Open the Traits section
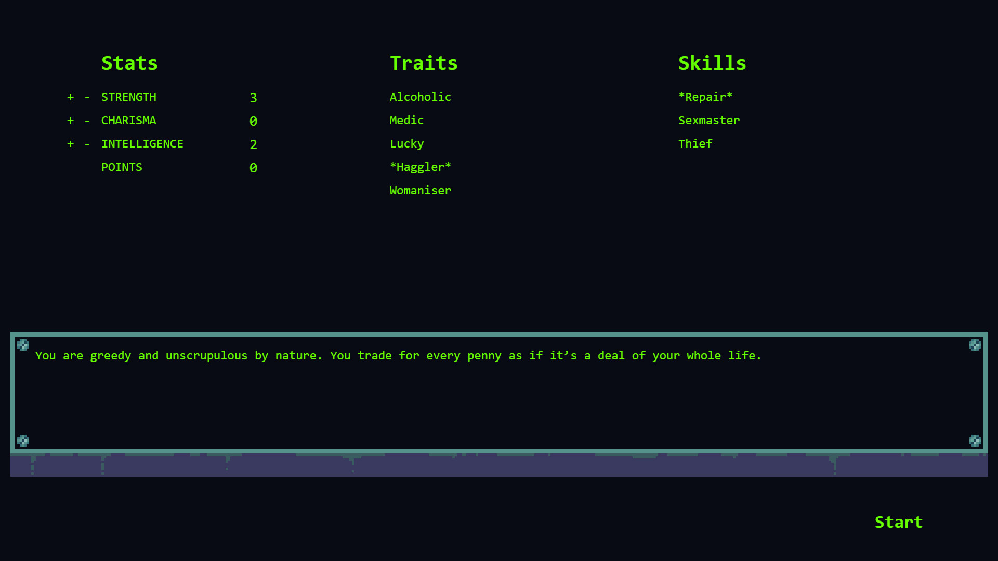The height and width of the screenshot is (561, 998). click(424, 62)
